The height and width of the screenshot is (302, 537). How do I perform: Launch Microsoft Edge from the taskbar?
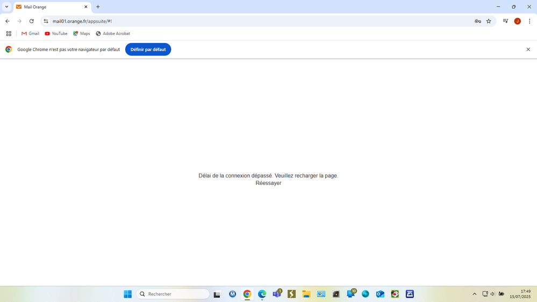pos(262,294)
